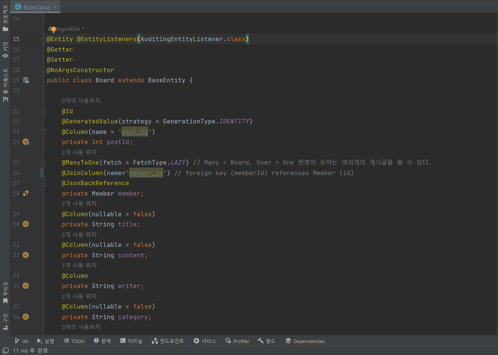Collapse the fold marker at @ManyToOne line 25
Viewport: 498px width, 355px height.
[43, 163]
